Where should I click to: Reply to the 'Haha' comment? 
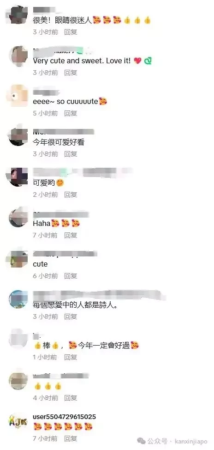(71, 235)
